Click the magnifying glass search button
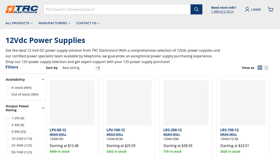The image size is (280, 157). (196, 9)
